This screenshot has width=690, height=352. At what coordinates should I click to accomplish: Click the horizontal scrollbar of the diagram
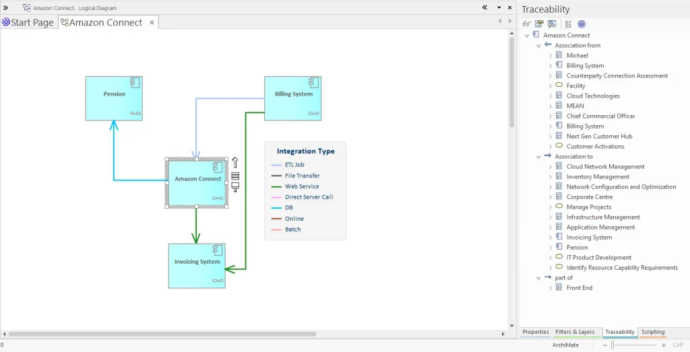coord(162,334)
